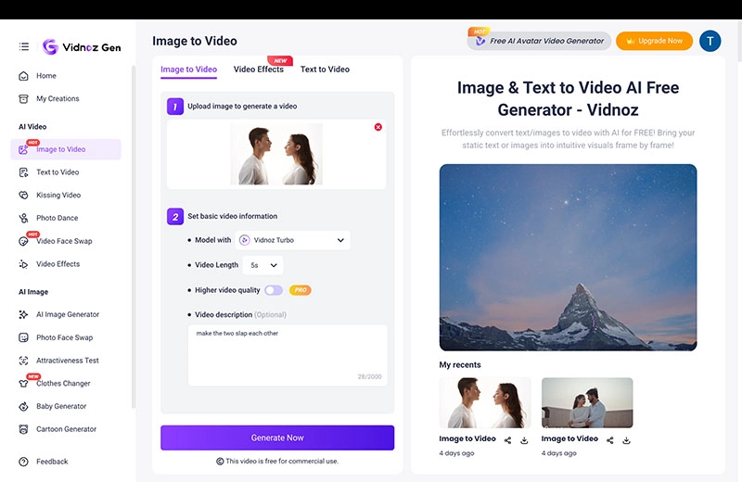
Task: Open Cartoon Generator tool
Action: click(66, 429)
